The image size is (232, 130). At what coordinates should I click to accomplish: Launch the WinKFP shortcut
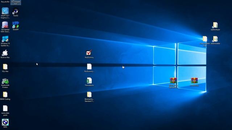[16, 26]
